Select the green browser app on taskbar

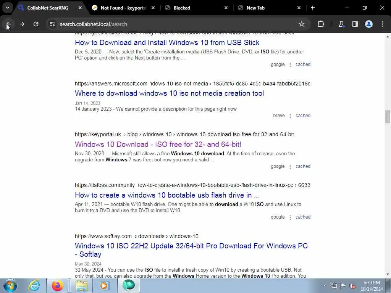click(129, 285)
